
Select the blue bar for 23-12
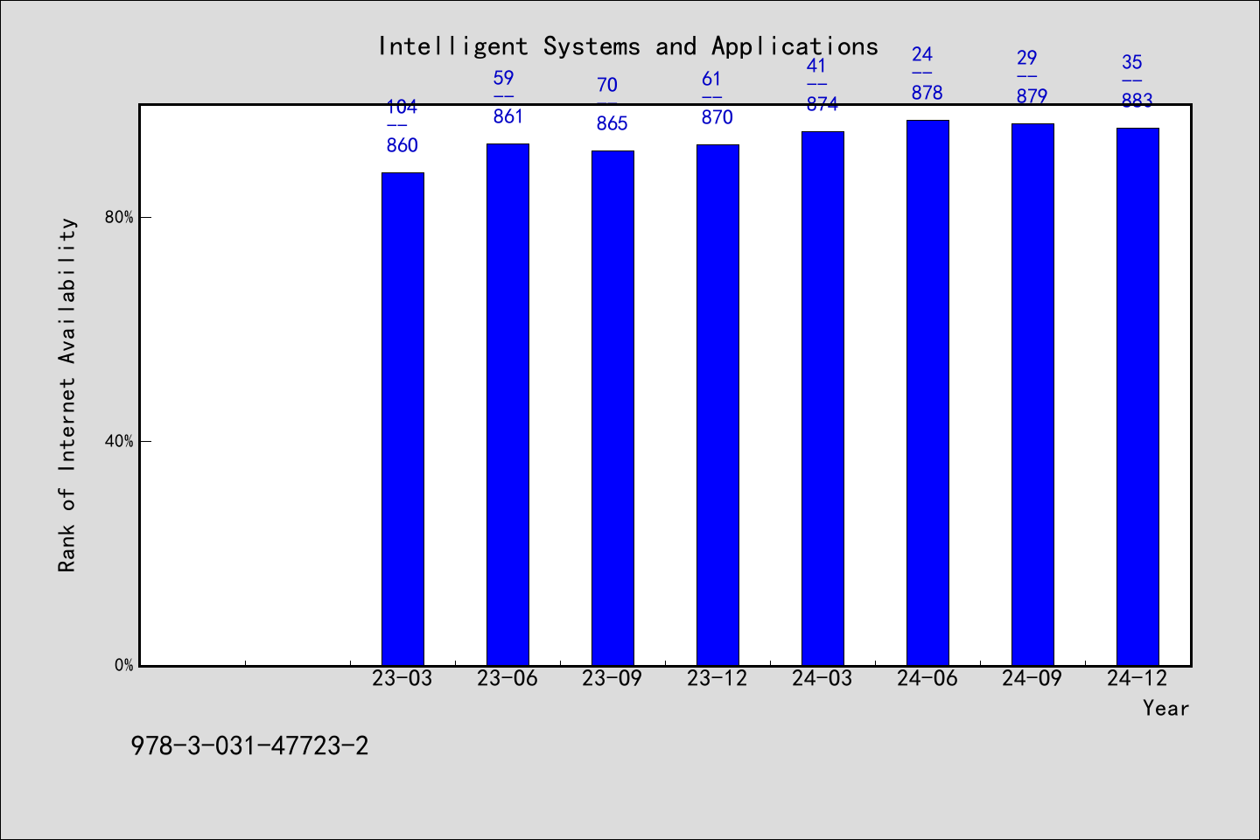[x=717, y=405]
